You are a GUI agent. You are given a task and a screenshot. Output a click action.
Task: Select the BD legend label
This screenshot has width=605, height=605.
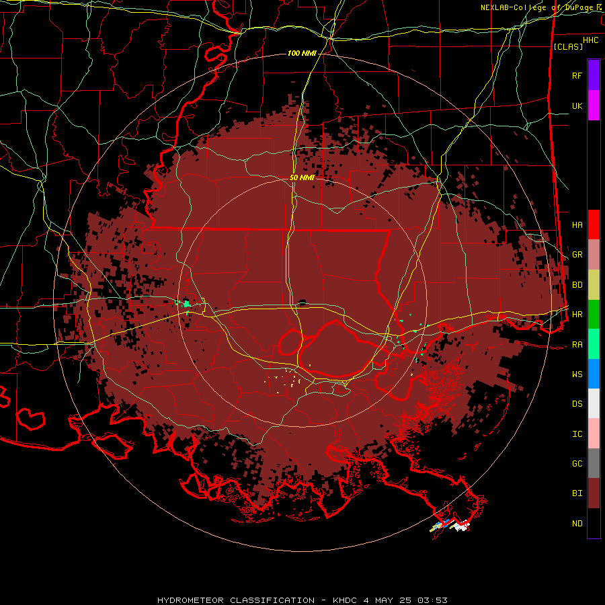[577, 285]
